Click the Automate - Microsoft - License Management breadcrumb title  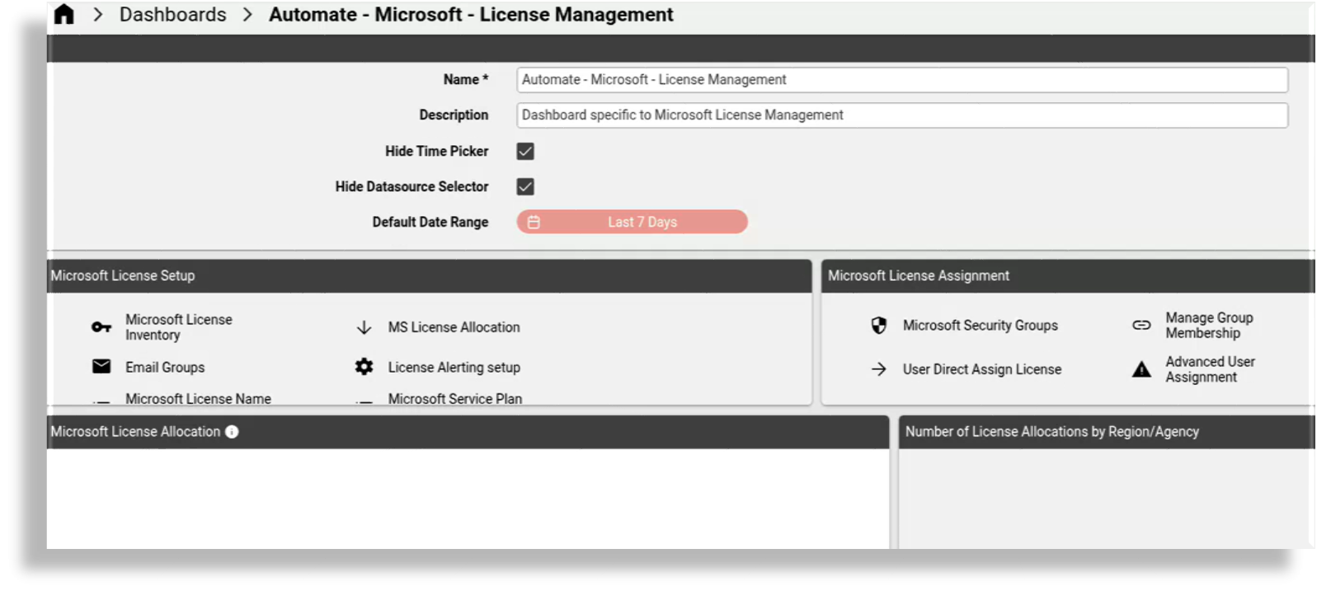471,15
